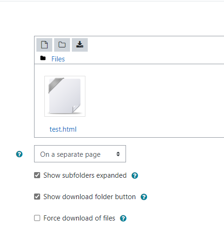Open help for the display dropdown
Image resolution: width=224 pixels, height=234 pixels.
pyautogui.click(x=19, y=154)
